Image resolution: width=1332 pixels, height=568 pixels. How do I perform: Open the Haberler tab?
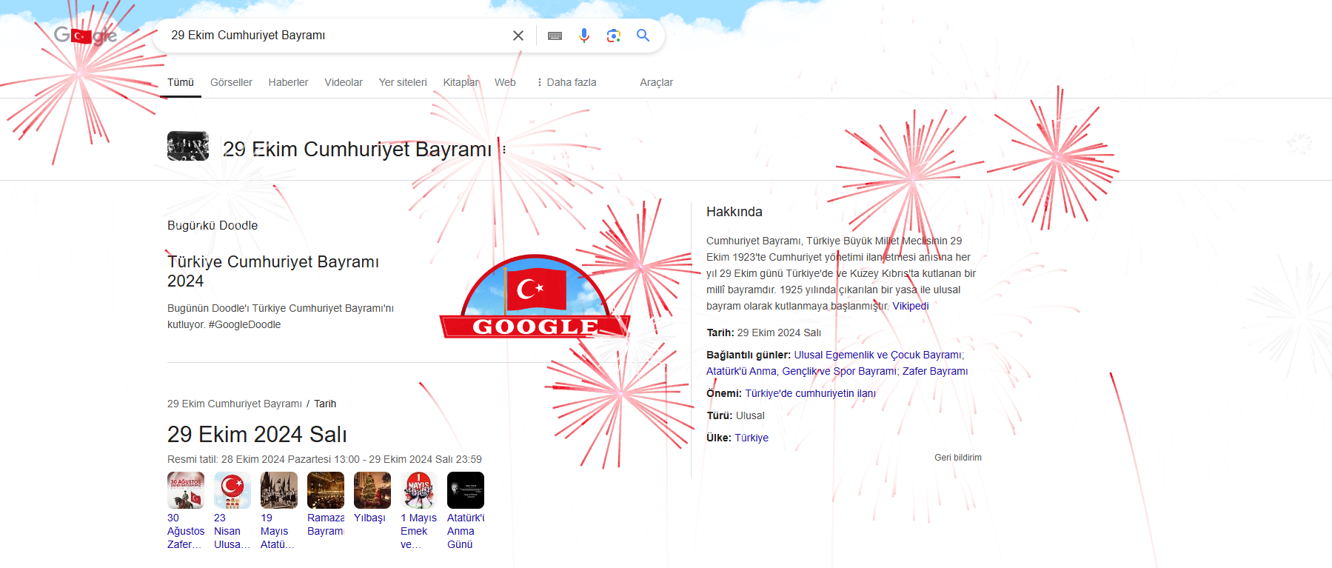(x=288, y=82)
